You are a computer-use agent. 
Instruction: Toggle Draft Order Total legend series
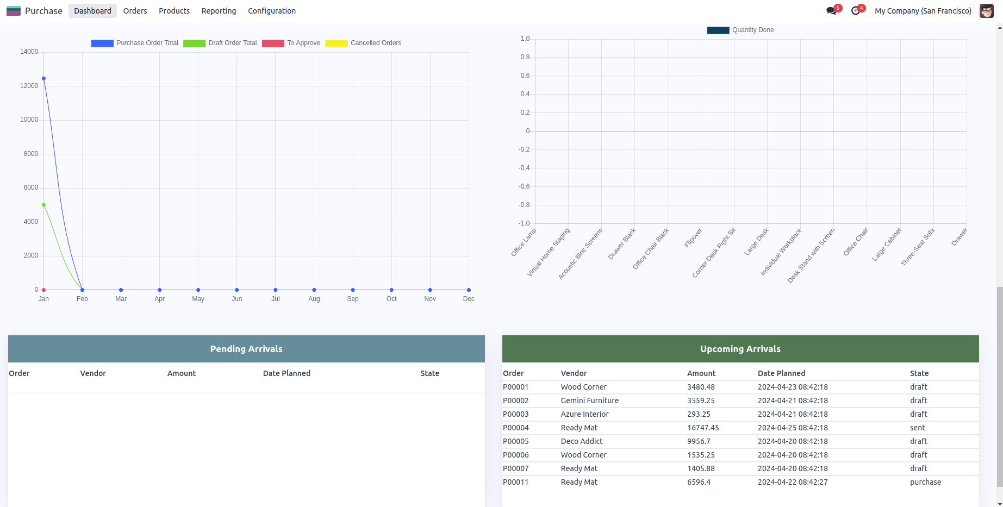pos(220,43)
